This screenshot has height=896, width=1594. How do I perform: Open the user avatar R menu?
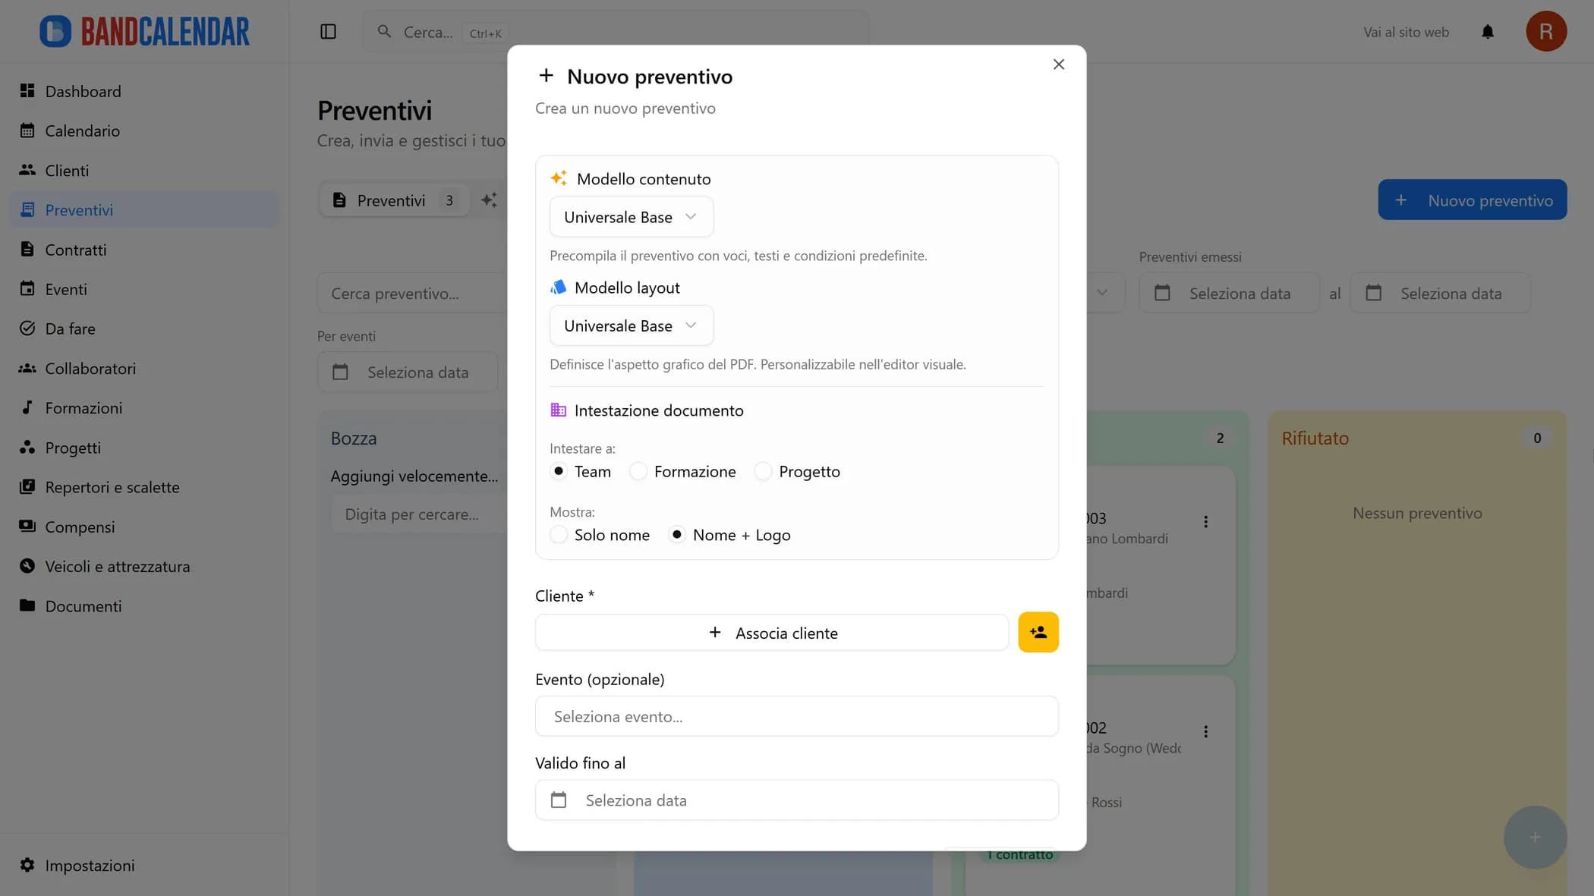(x=1546, y=31)
